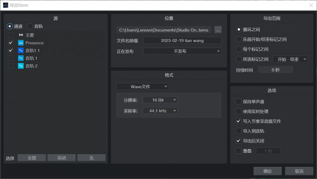Click the 音轨1 1 channel name

(33, 50)
